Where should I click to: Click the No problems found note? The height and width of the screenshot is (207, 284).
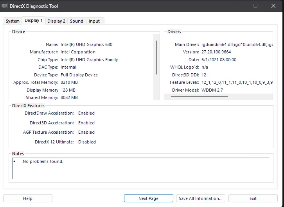(43, 161)
